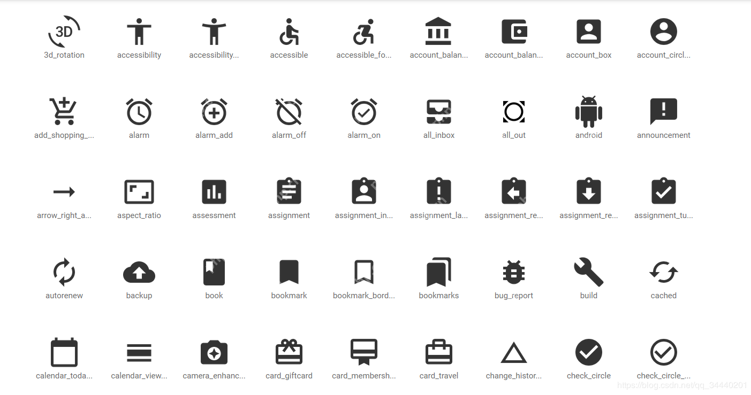Select the camera_enhance icon
Viewport: 751px width, 395px height.
(214, 353)
